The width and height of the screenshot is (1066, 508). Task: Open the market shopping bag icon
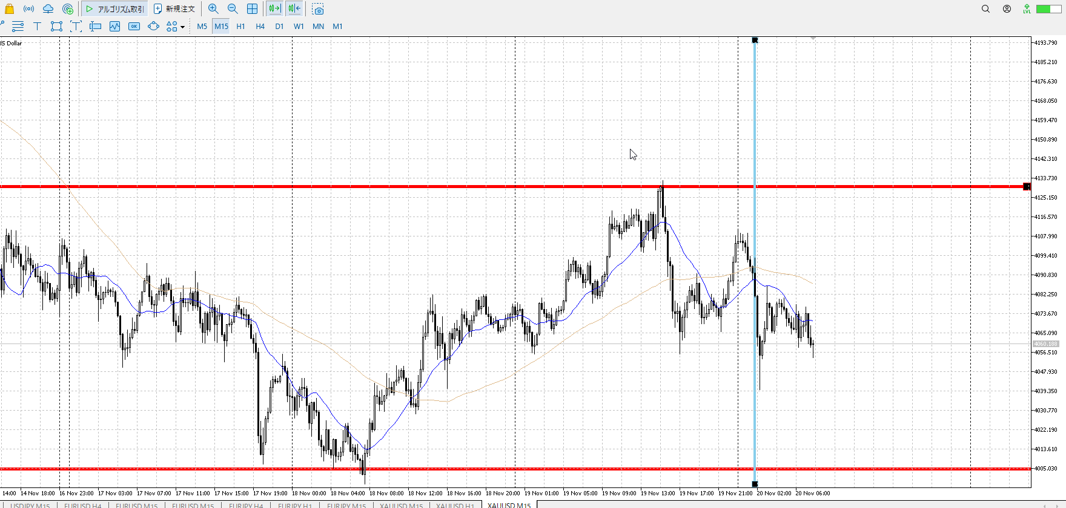pyautogui.click(x=9, y=9)
